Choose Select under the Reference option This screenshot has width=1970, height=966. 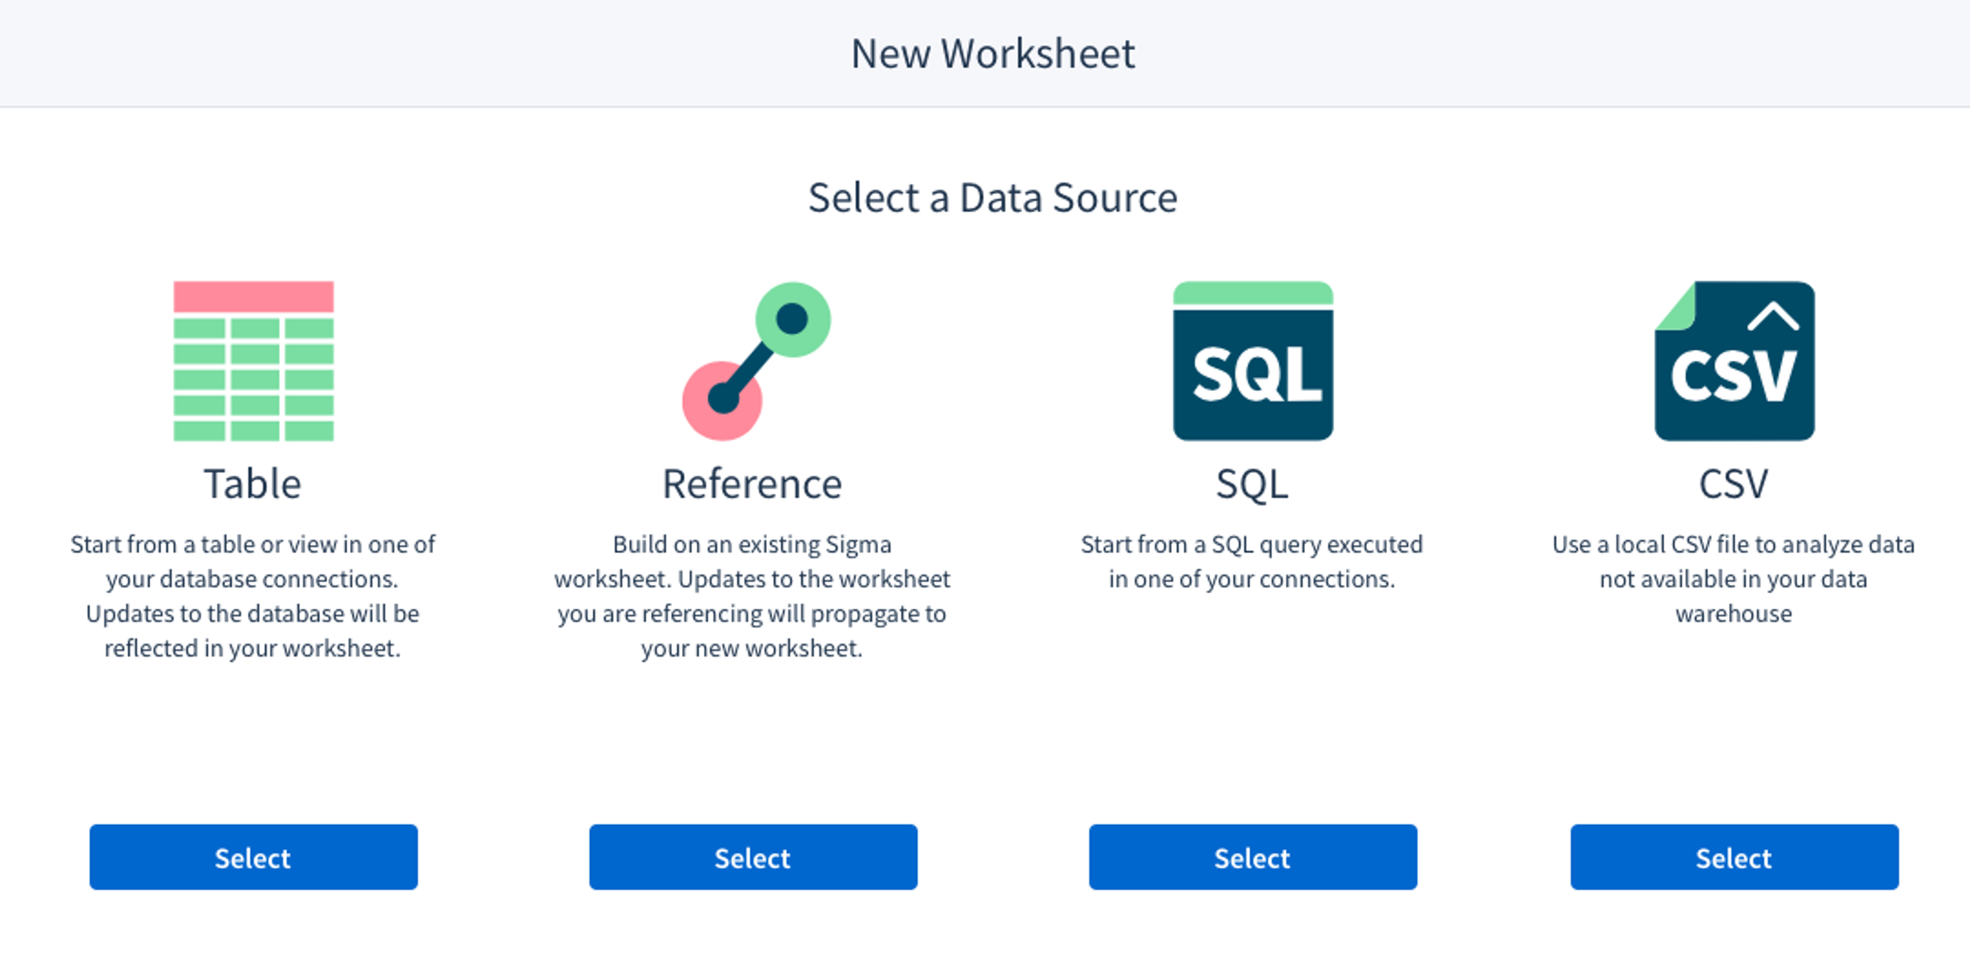753,857
